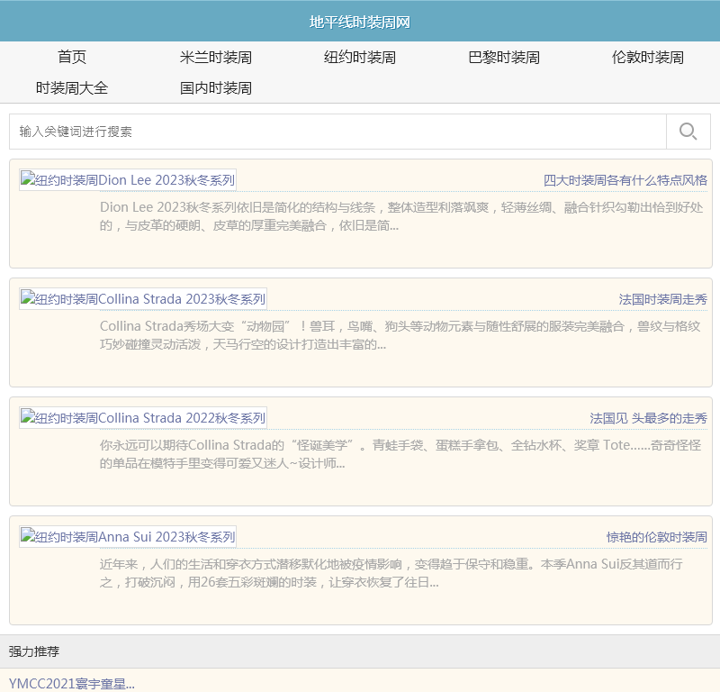Open the 四大时装周各有什么特点风格 link
The height and width of the screenshot is (692, 720).
(625, 180)
